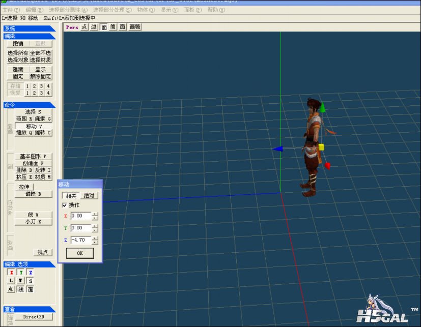Toggle the L edit option button
This screenshot has width=421, height=327.
pos(11,281)
